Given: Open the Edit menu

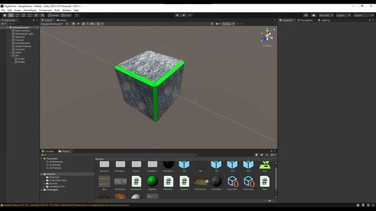Looking at the screenshot, I should point(9,11).
